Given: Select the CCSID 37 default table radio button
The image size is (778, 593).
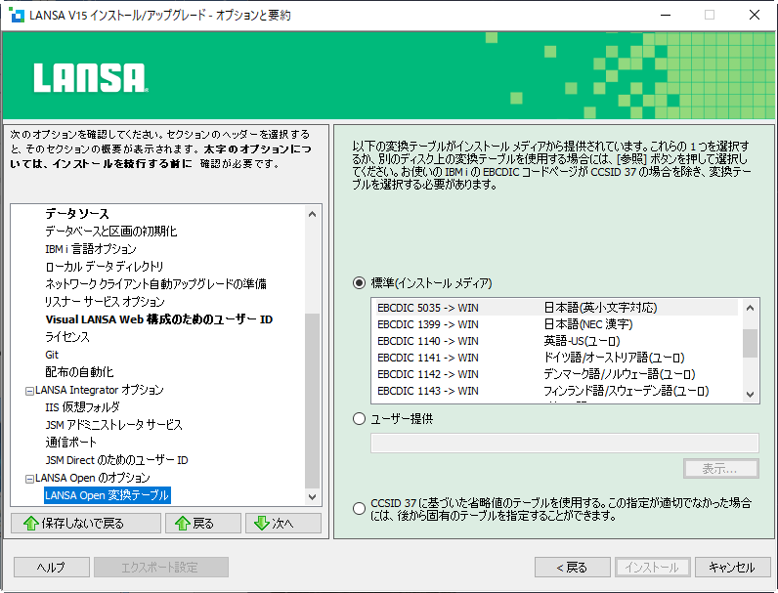Looking at the screenshot, I should 359,509.
